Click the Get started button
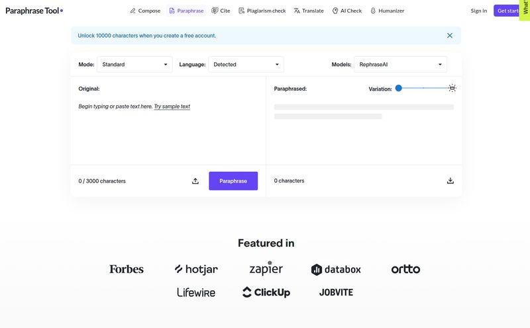The image size is (530, 328). click(x=506, y=11)
